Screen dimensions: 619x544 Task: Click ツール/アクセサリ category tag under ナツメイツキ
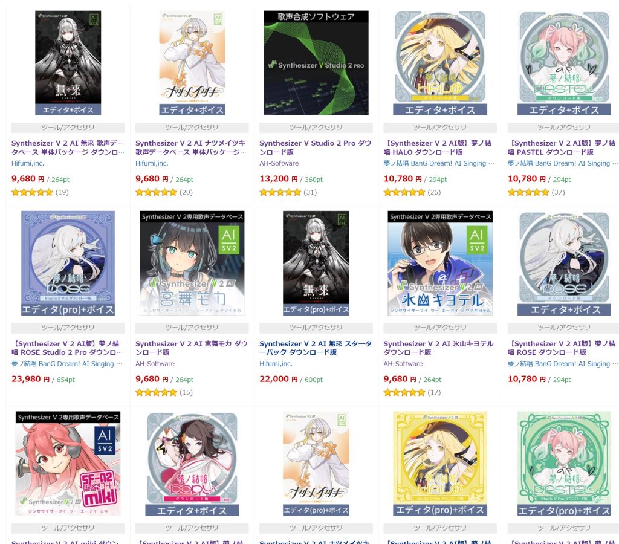192,128
